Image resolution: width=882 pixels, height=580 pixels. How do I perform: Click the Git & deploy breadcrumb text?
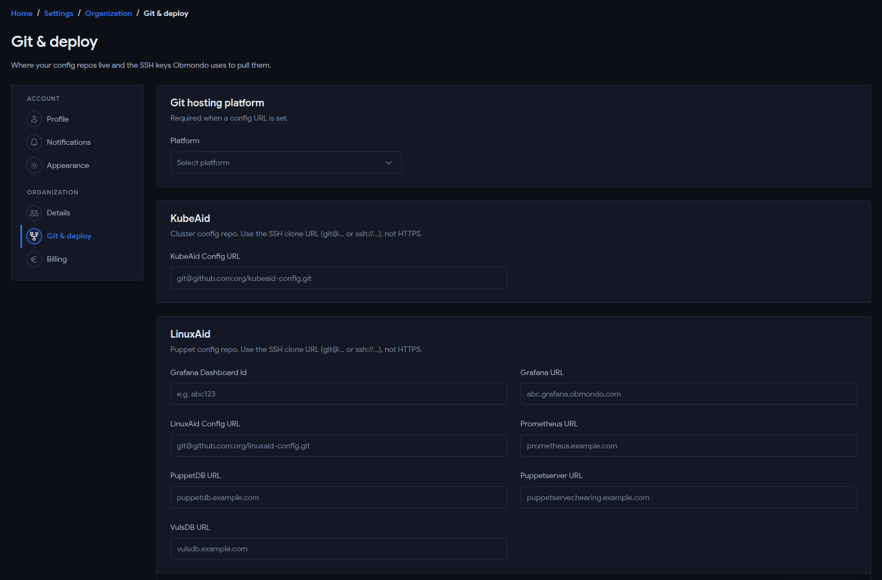(166, 13)
